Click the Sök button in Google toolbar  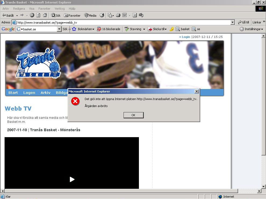(x=65, y=29)
